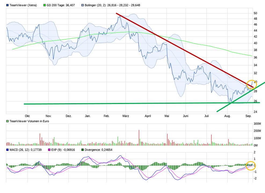265x193 pixels.
Task: Click the blue MACD legend swatch
Action: [8, 150]
